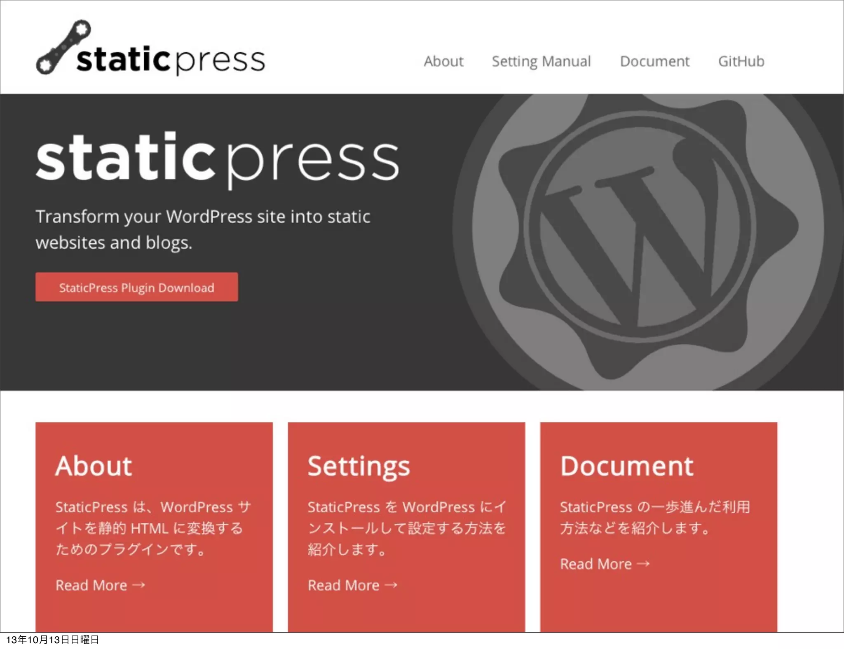Click the arrow beside About's Read More
The height and width of the screenshot is (649, 844).
(139, 585)
